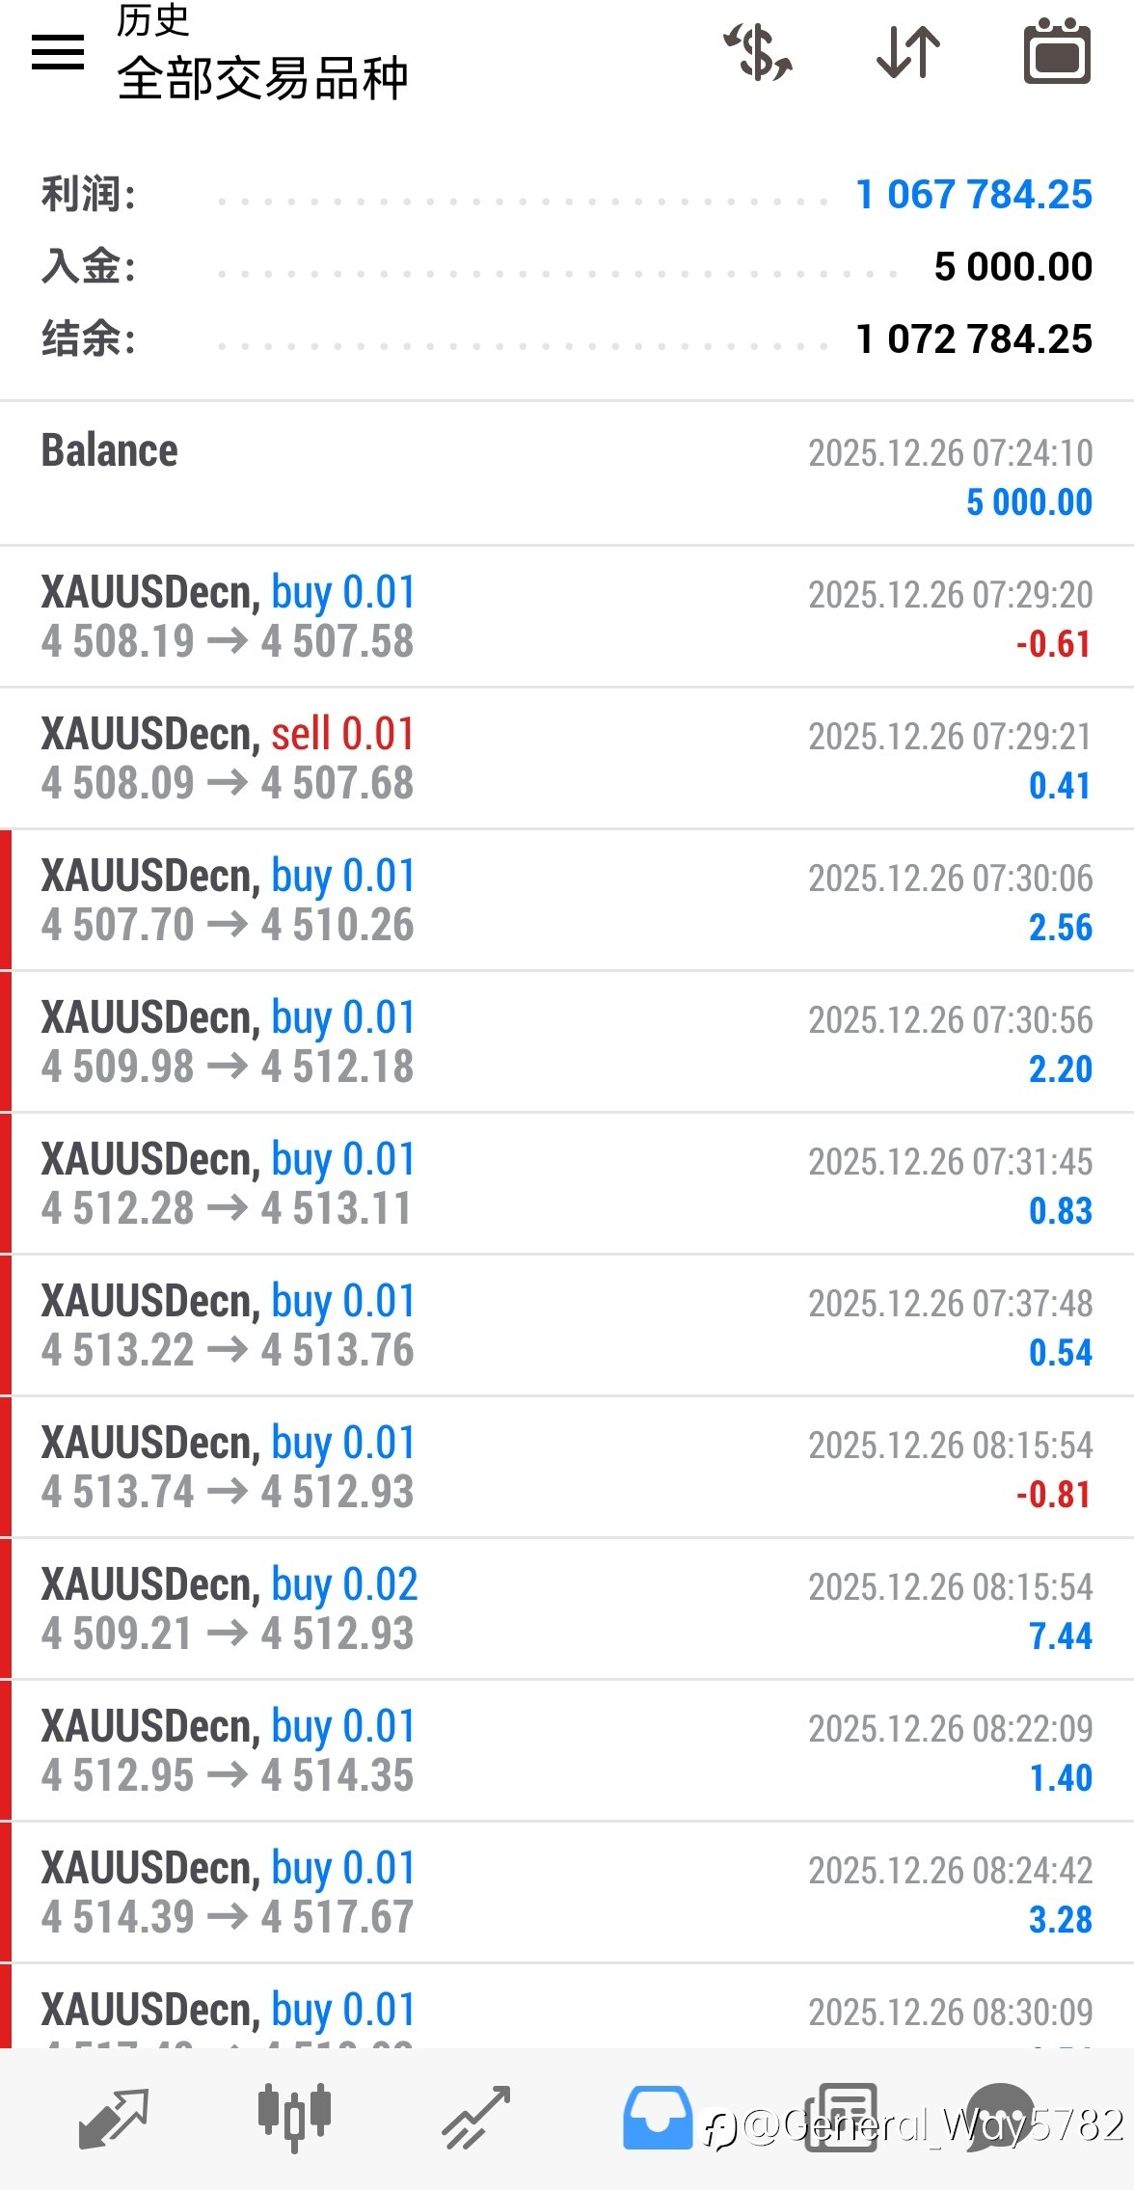
Task: Tap the up-down arrows sort icon
Action: click(x=908, y=53)
